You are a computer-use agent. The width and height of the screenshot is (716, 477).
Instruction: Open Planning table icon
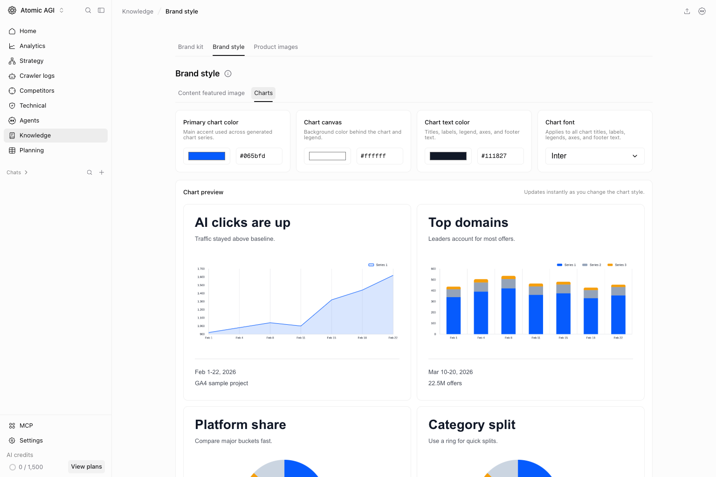click(x=12, y=150)
